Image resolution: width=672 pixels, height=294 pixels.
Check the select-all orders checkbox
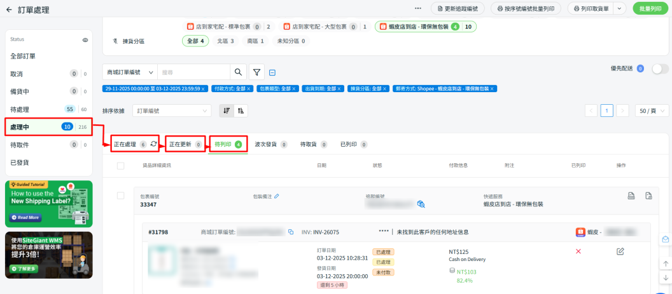pyautogui.click(x=121, y=166)
